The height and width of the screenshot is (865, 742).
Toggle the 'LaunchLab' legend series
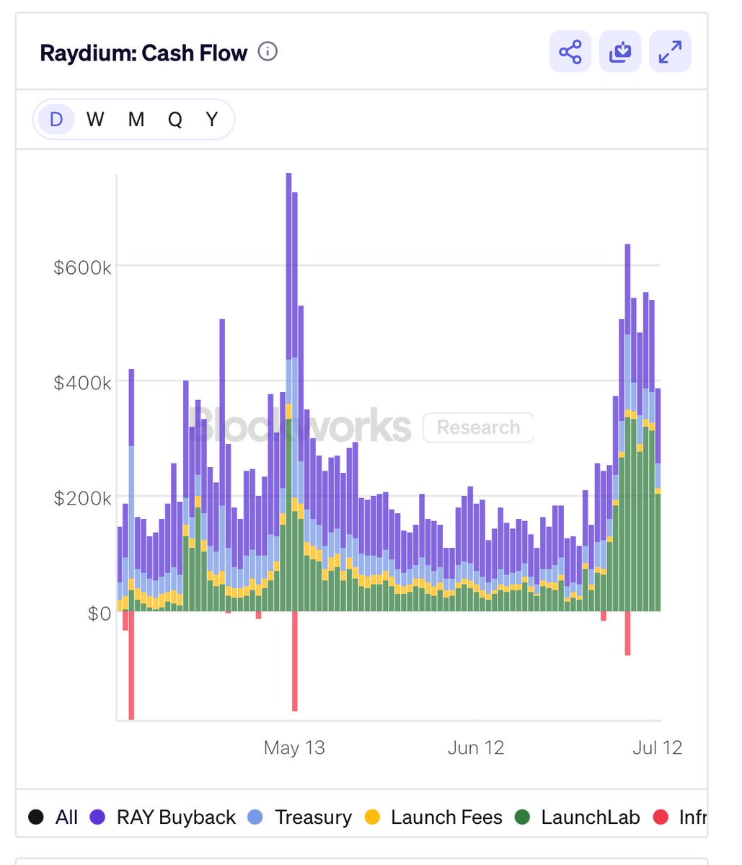click(577, 817)
